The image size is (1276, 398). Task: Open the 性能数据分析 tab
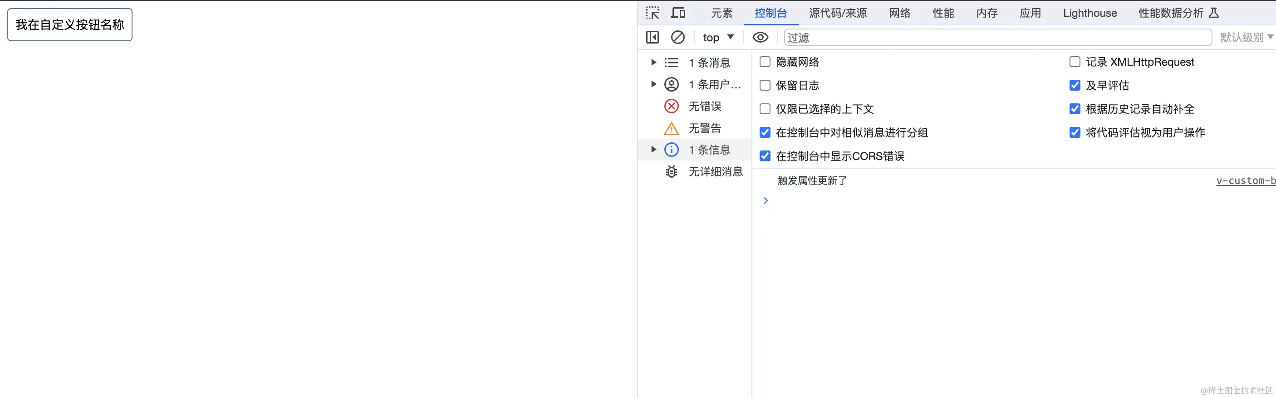coord(1171,13)
